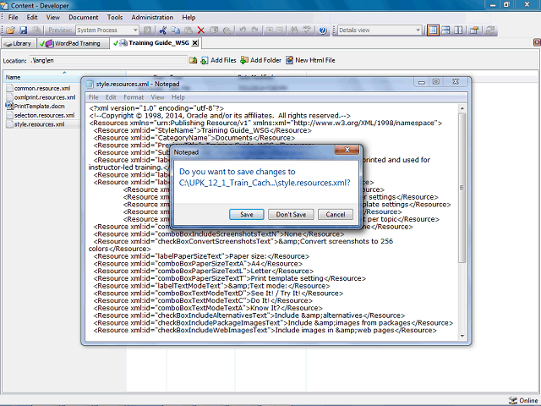Click the up-one-level folder icon beside Location
Viewport: 541px width, 406px height.
[193, 60]
